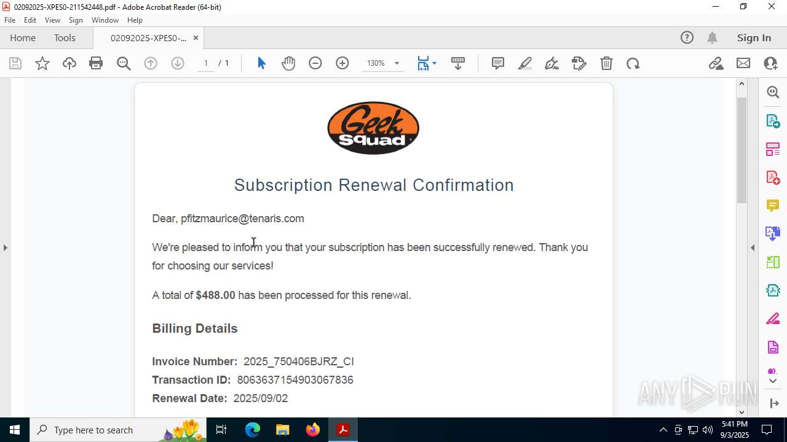787x442 pixels.
Task: Open Comment tool in sidebar
Action: coord(773,205)
